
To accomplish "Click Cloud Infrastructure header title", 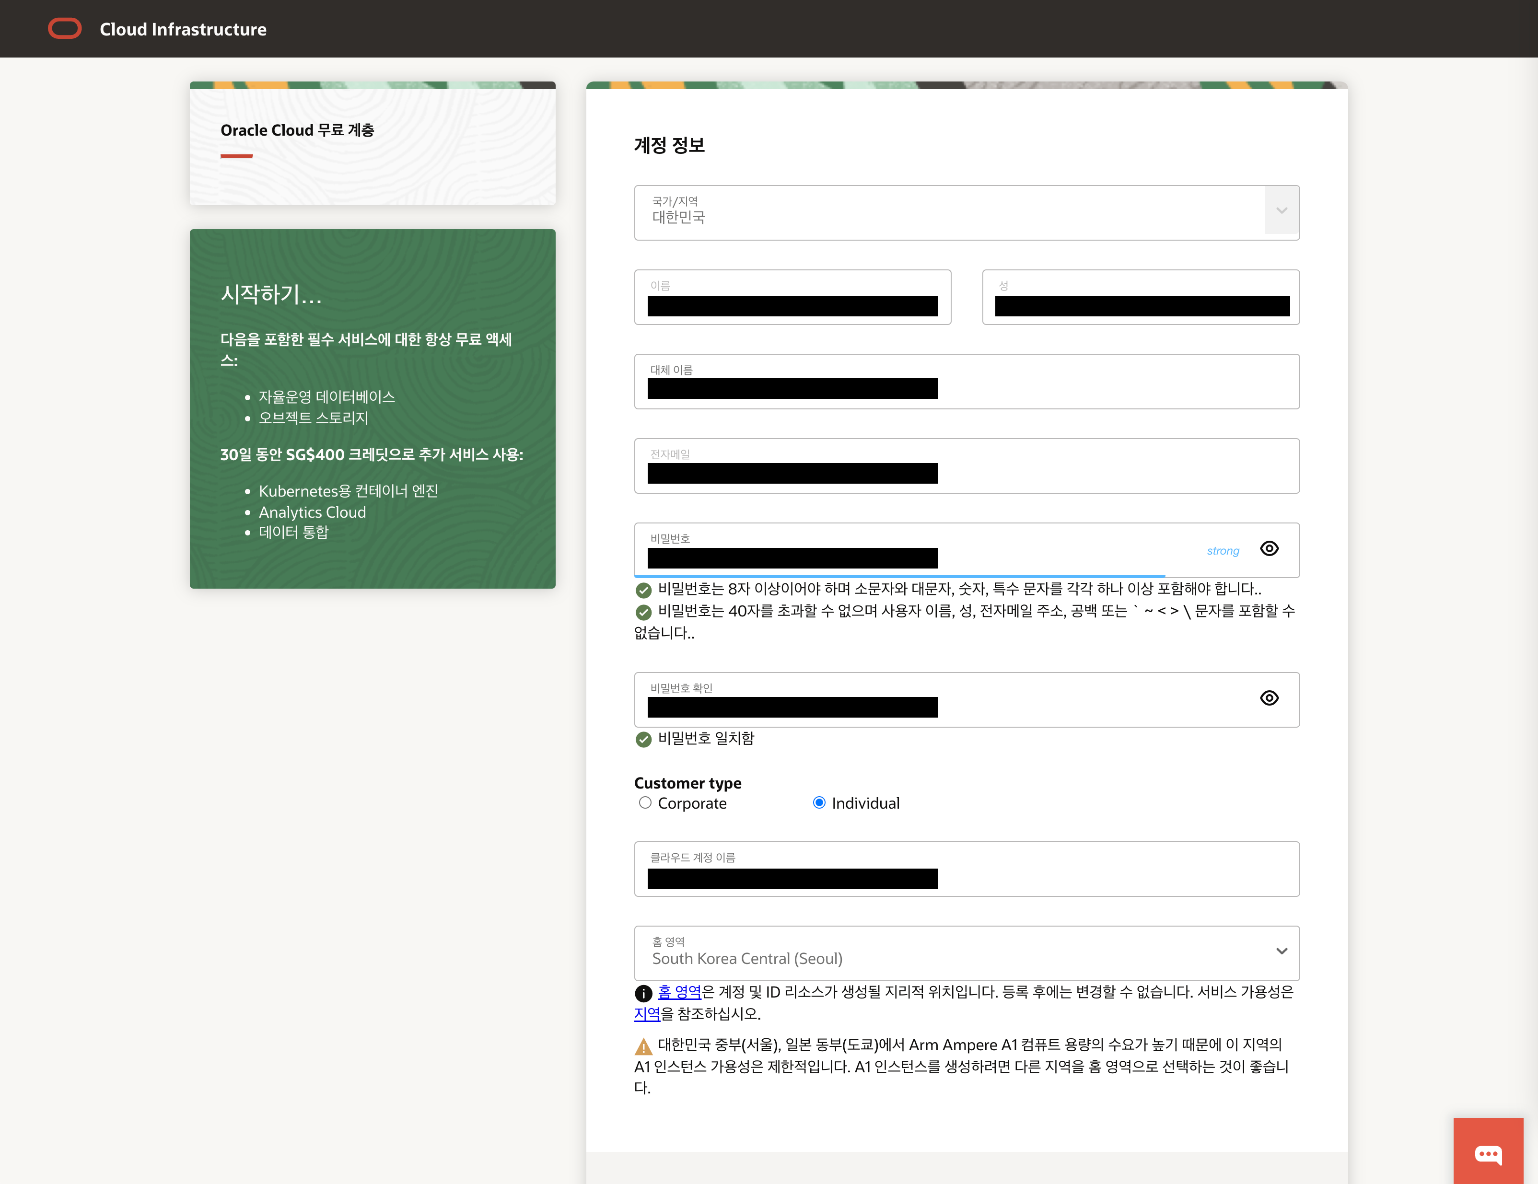I will tap(183, 29).
